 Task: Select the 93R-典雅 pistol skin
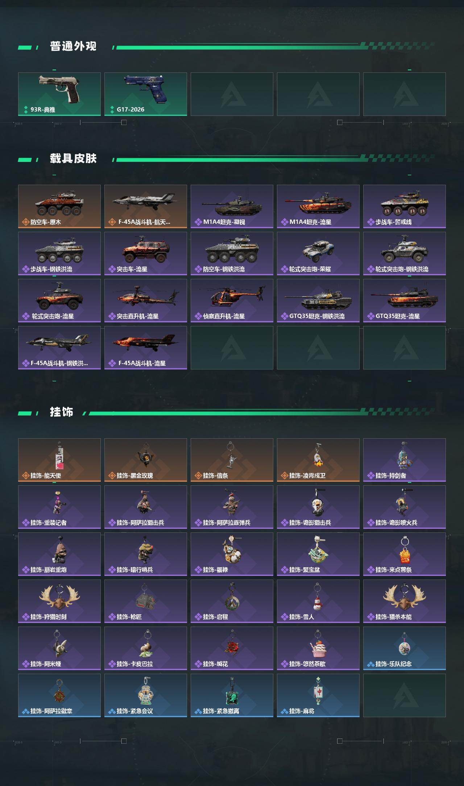click(x=59, y=94)
